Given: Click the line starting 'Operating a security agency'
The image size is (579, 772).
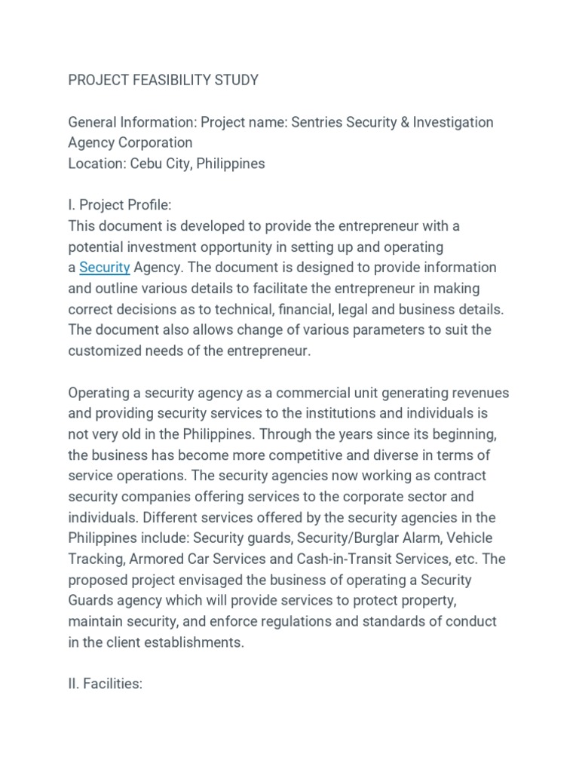Looking at the screenshot, I should click(x=289, y=393).
